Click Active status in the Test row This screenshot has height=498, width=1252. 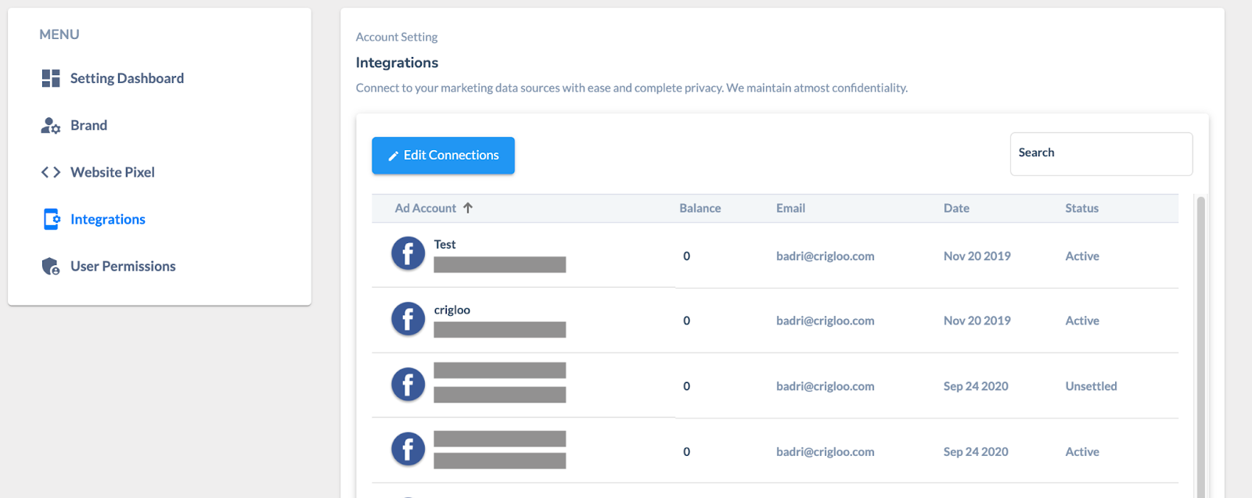(1082, 256)
